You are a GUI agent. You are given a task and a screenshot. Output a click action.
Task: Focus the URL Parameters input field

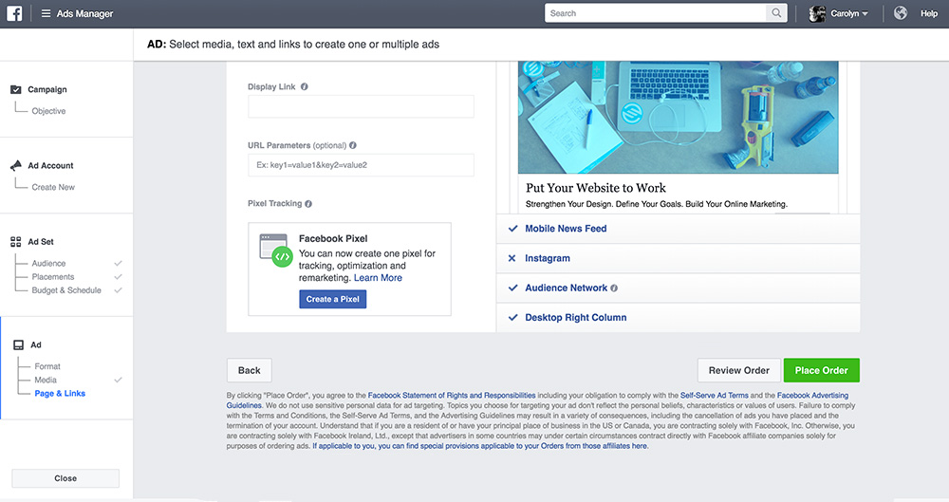[361, 165]
